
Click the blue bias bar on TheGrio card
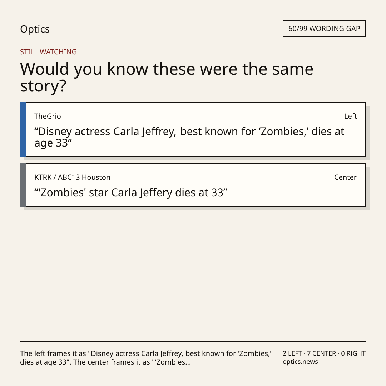pyautogui.click(x=23, y=129)
